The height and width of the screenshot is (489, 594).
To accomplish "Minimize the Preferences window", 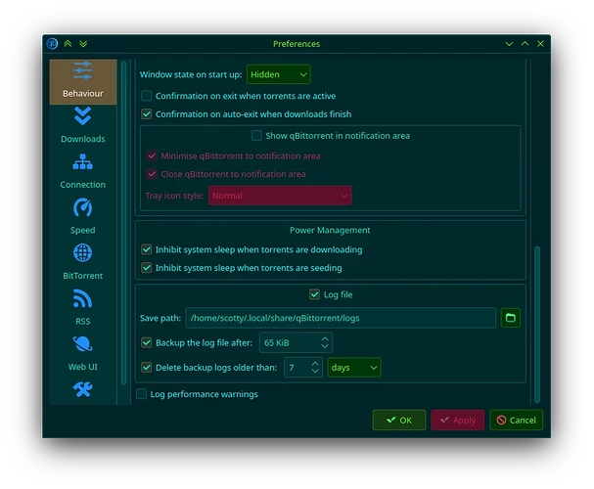I will [510, 44].
